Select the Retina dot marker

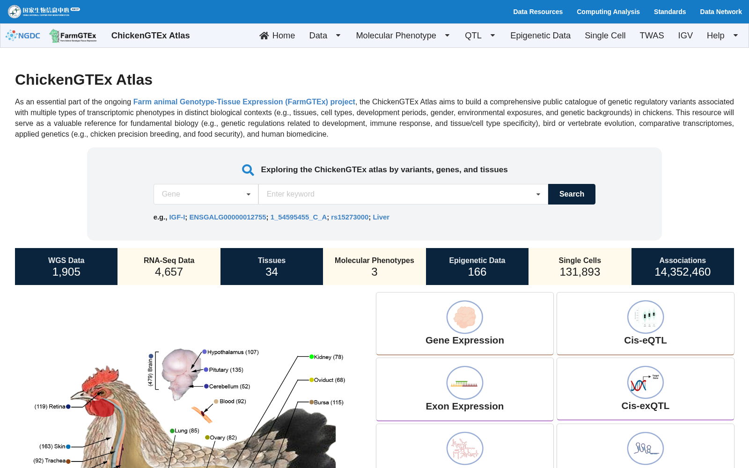[x=68, y=407]
